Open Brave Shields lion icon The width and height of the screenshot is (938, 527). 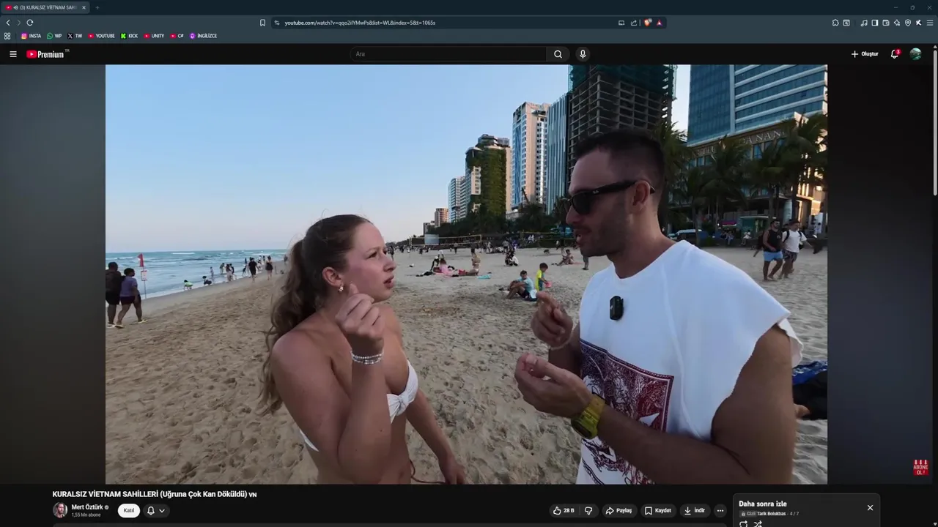(648, 23)
